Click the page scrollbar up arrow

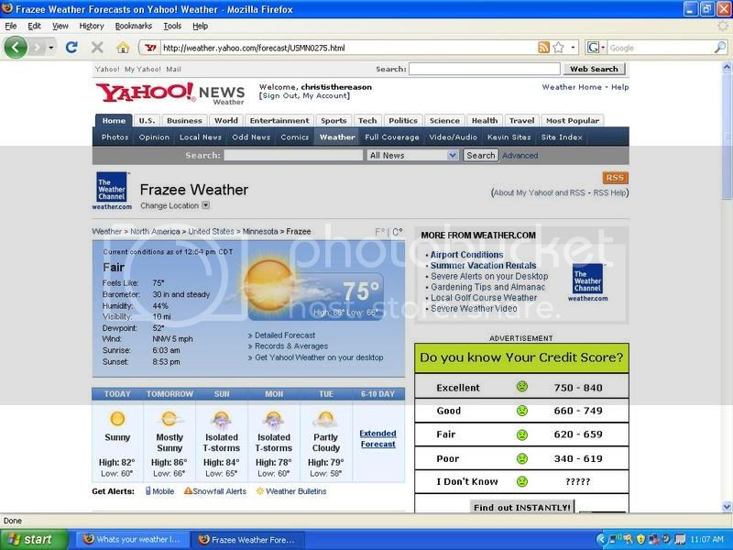coord(727,67)
